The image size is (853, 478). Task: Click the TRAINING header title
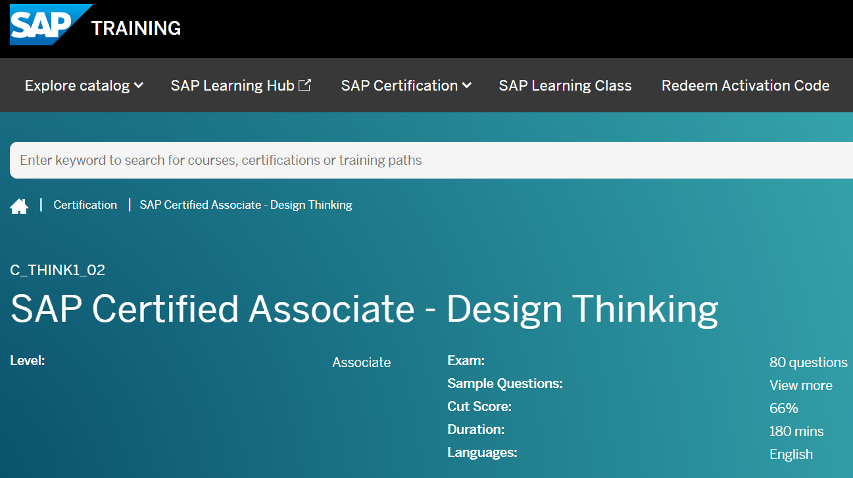136,28
